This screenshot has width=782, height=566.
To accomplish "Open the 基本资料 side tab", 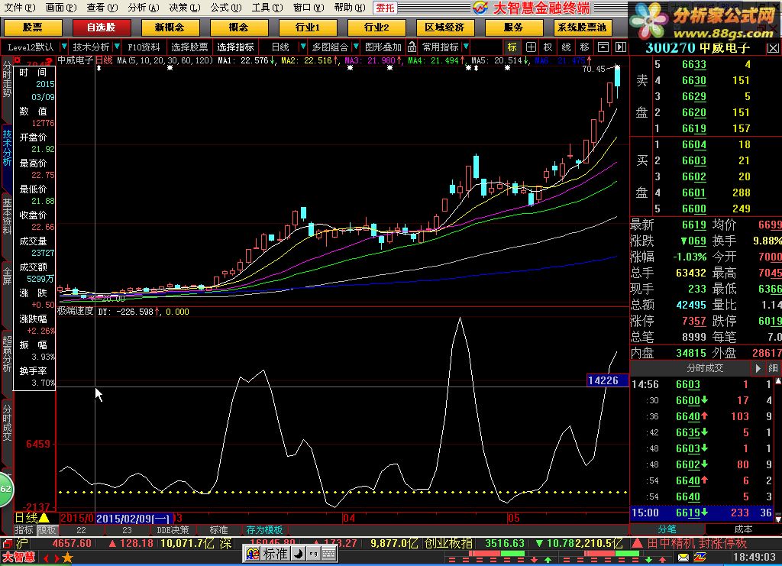I will tap(7, 216).
